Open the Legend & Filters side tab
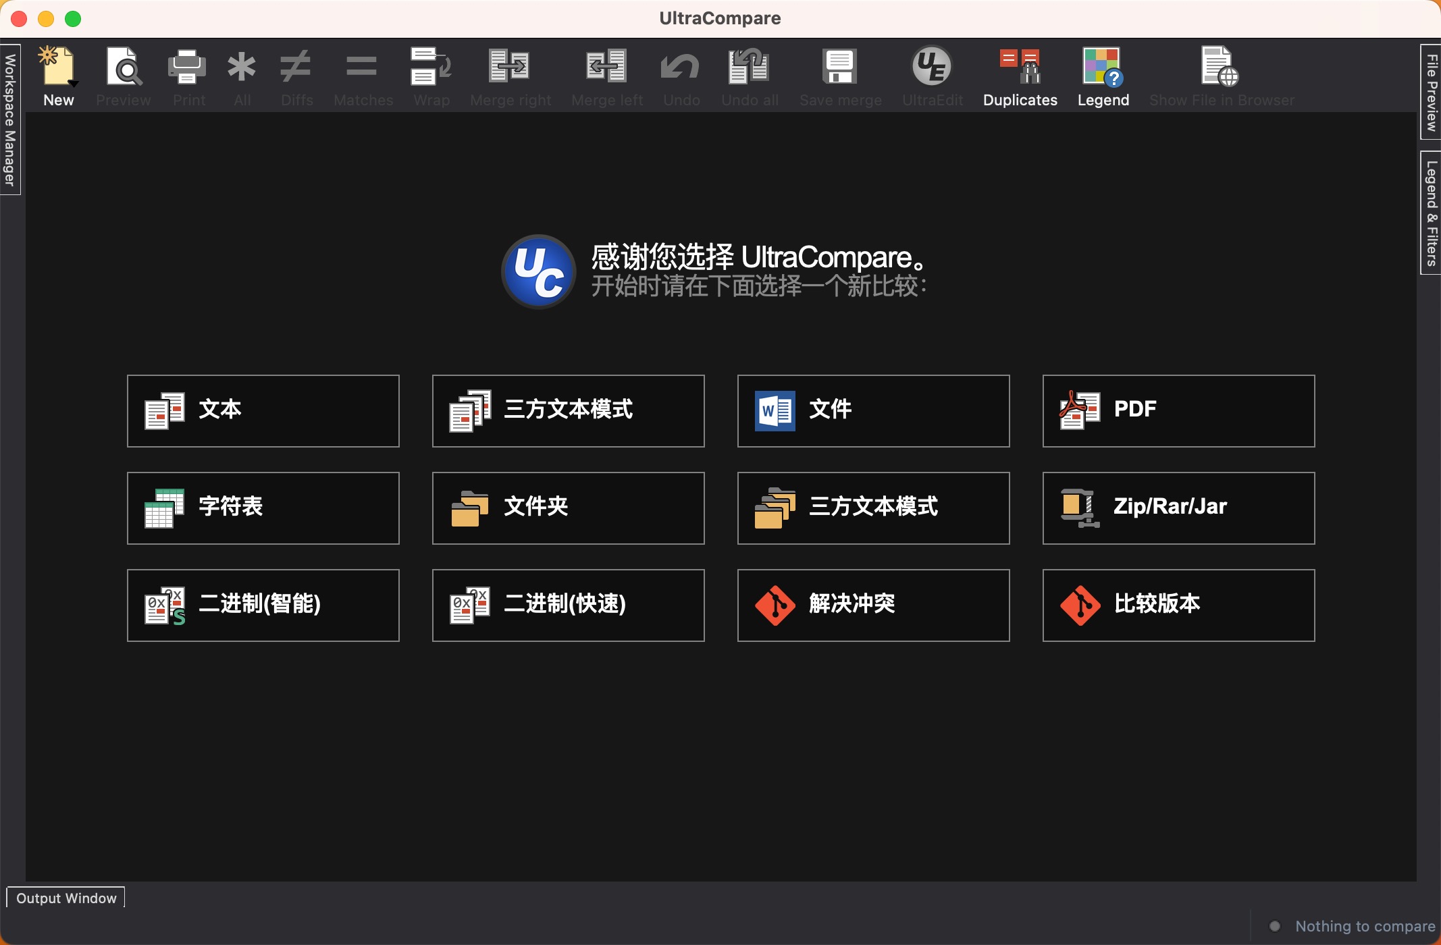The width and height of the screenshot is (1441, 945). (1431, 213)
